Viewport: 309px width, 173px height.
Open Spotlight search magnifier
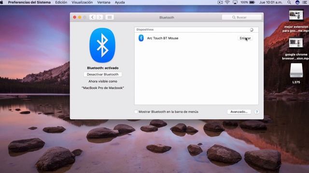pyautogui.click(x=289, y=2)
